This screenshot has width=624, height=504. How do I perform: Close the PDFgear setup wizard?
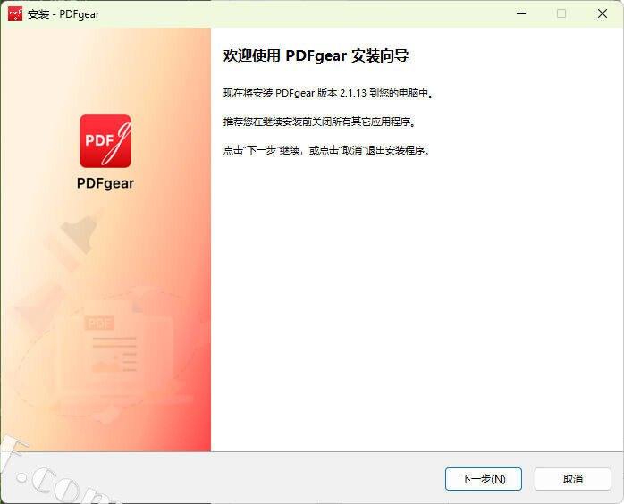click(x=603, y=13)
